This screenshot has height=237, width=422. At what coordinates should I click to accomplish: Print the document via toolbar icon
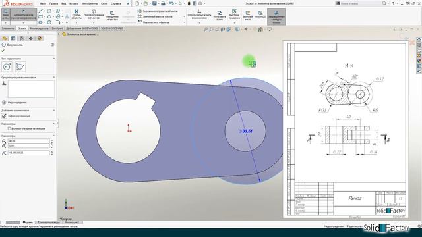coord(163,3)
